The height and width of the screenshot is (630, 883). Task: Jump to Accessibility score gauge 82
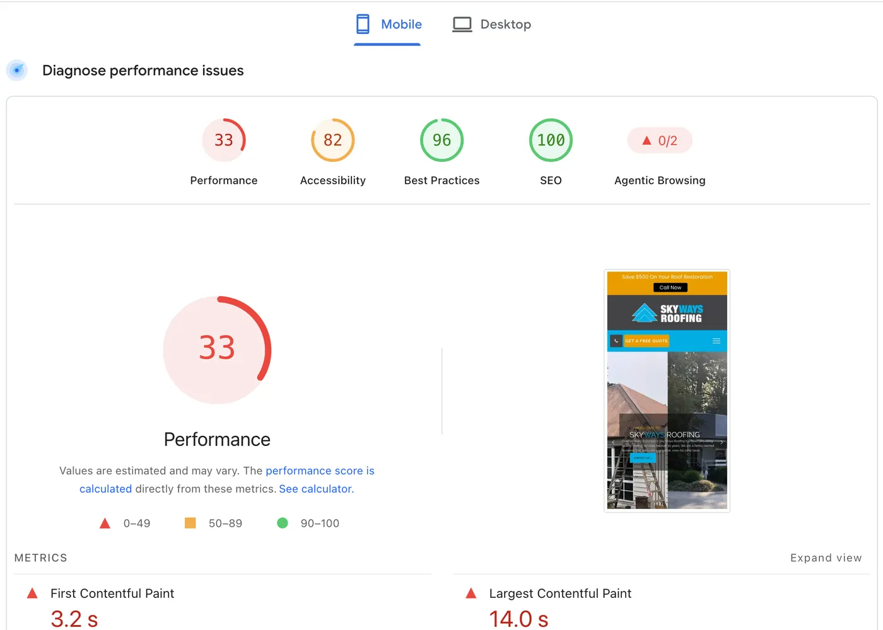(333, 140)
